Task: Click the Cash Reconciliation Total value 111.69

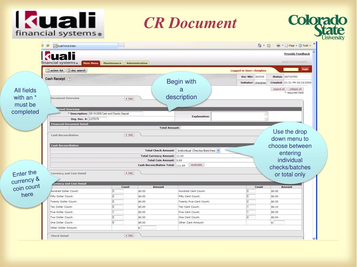Action: click(x=181, y=165)
